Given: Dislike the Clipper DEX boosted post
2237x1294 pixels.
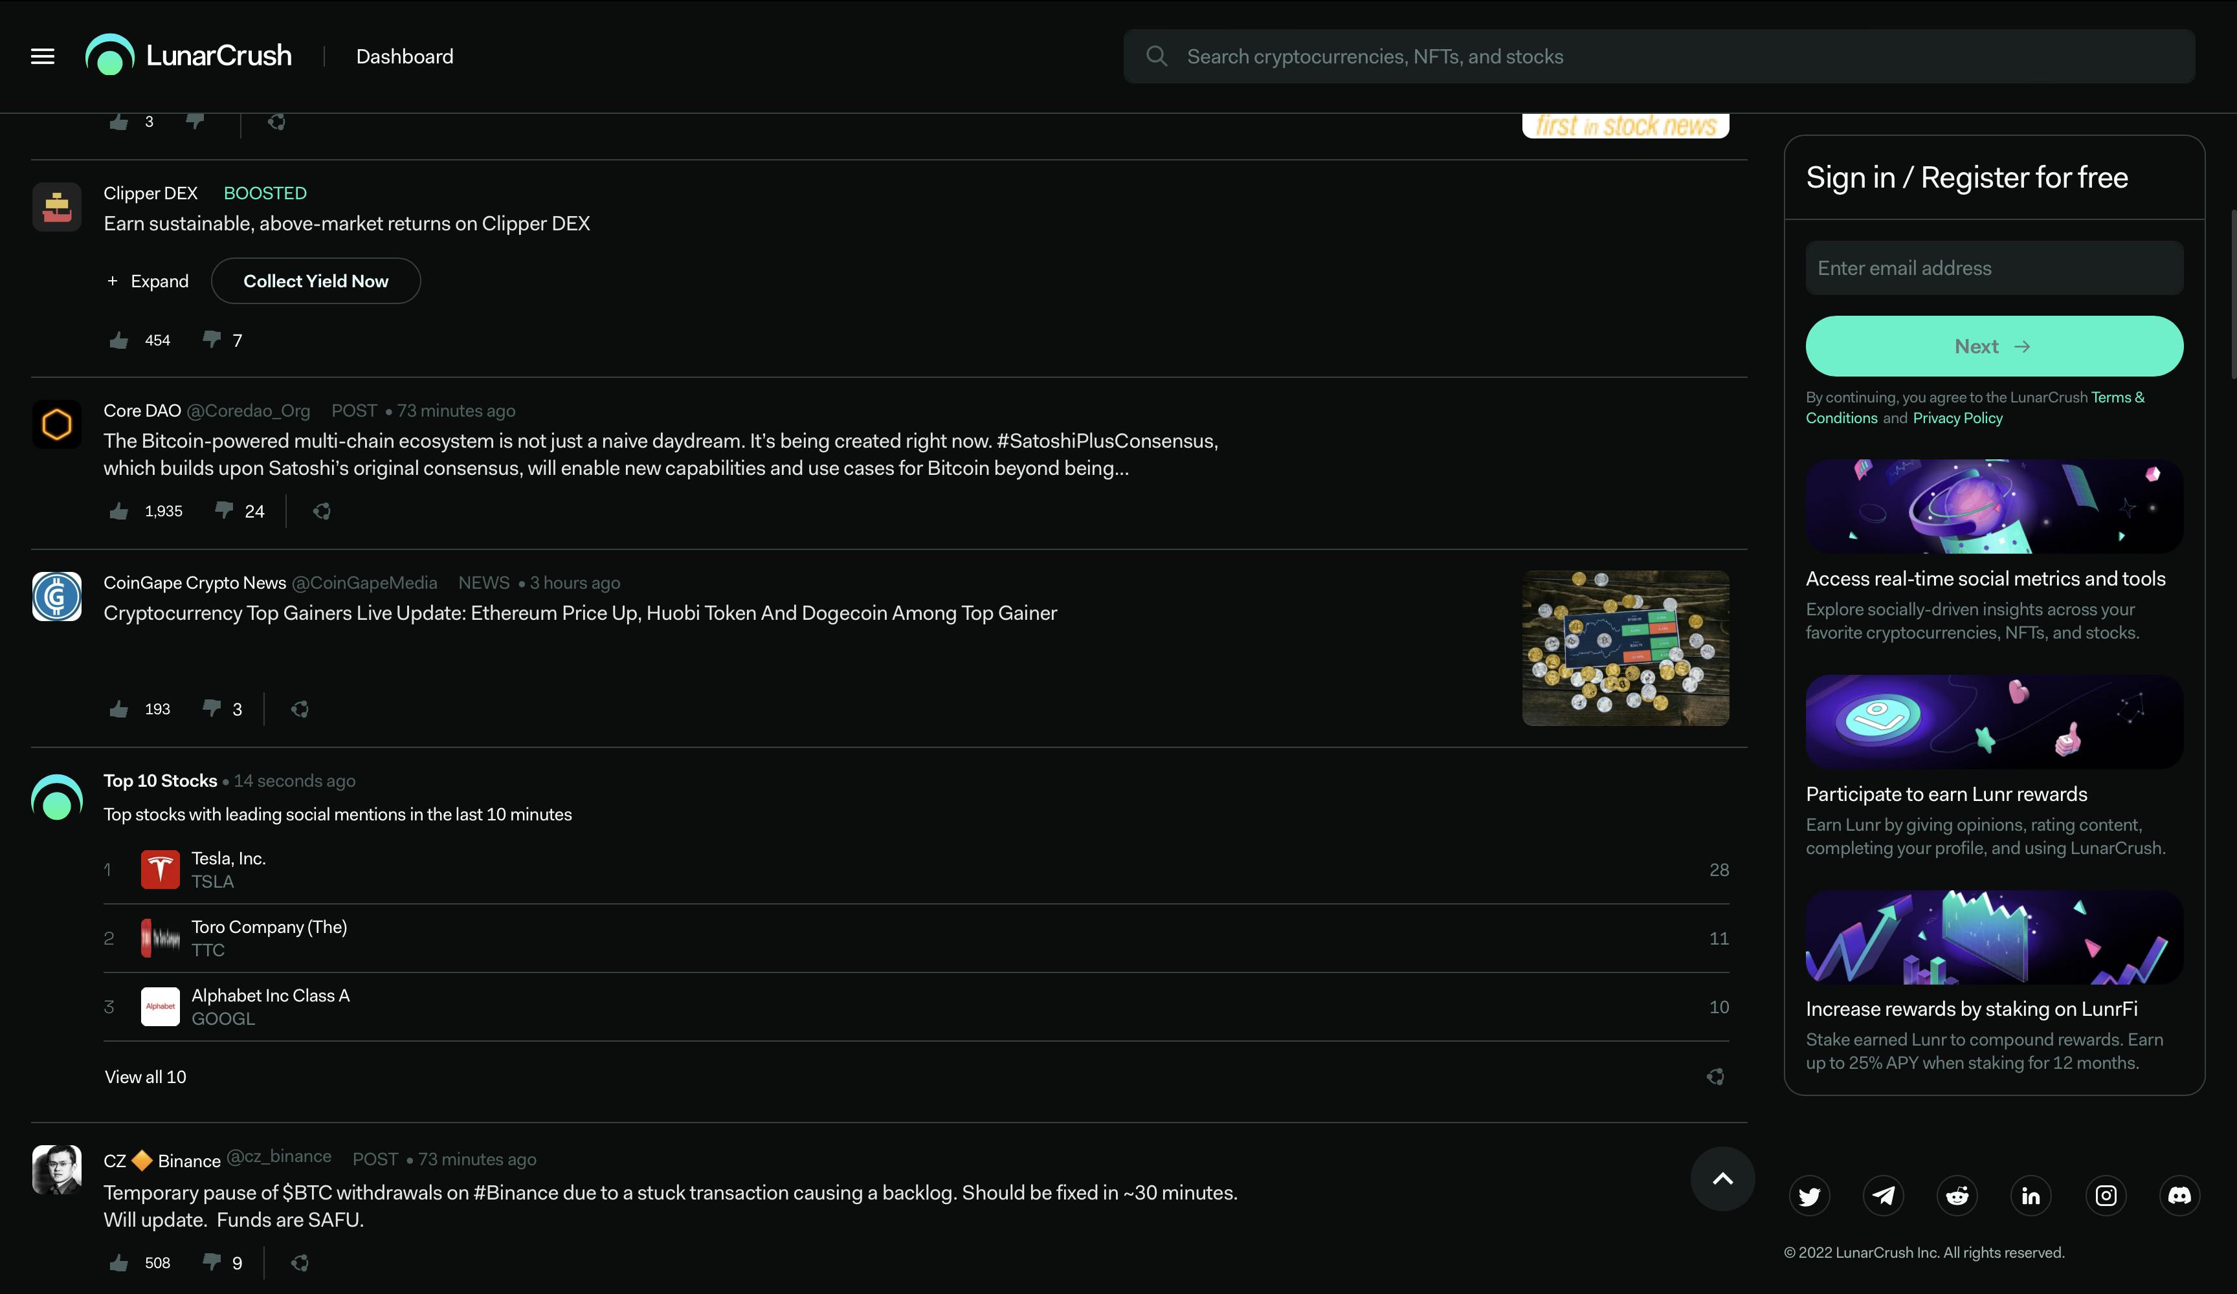Looking at the screenshot, I should click(211, 339).
